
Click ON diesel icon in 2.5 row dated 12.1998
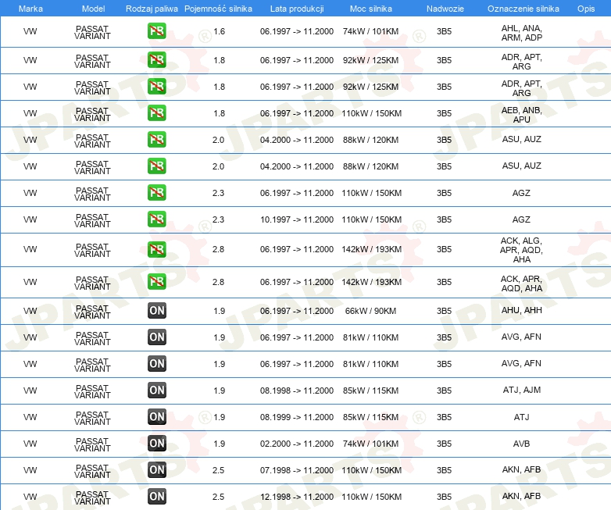(156, 496)
